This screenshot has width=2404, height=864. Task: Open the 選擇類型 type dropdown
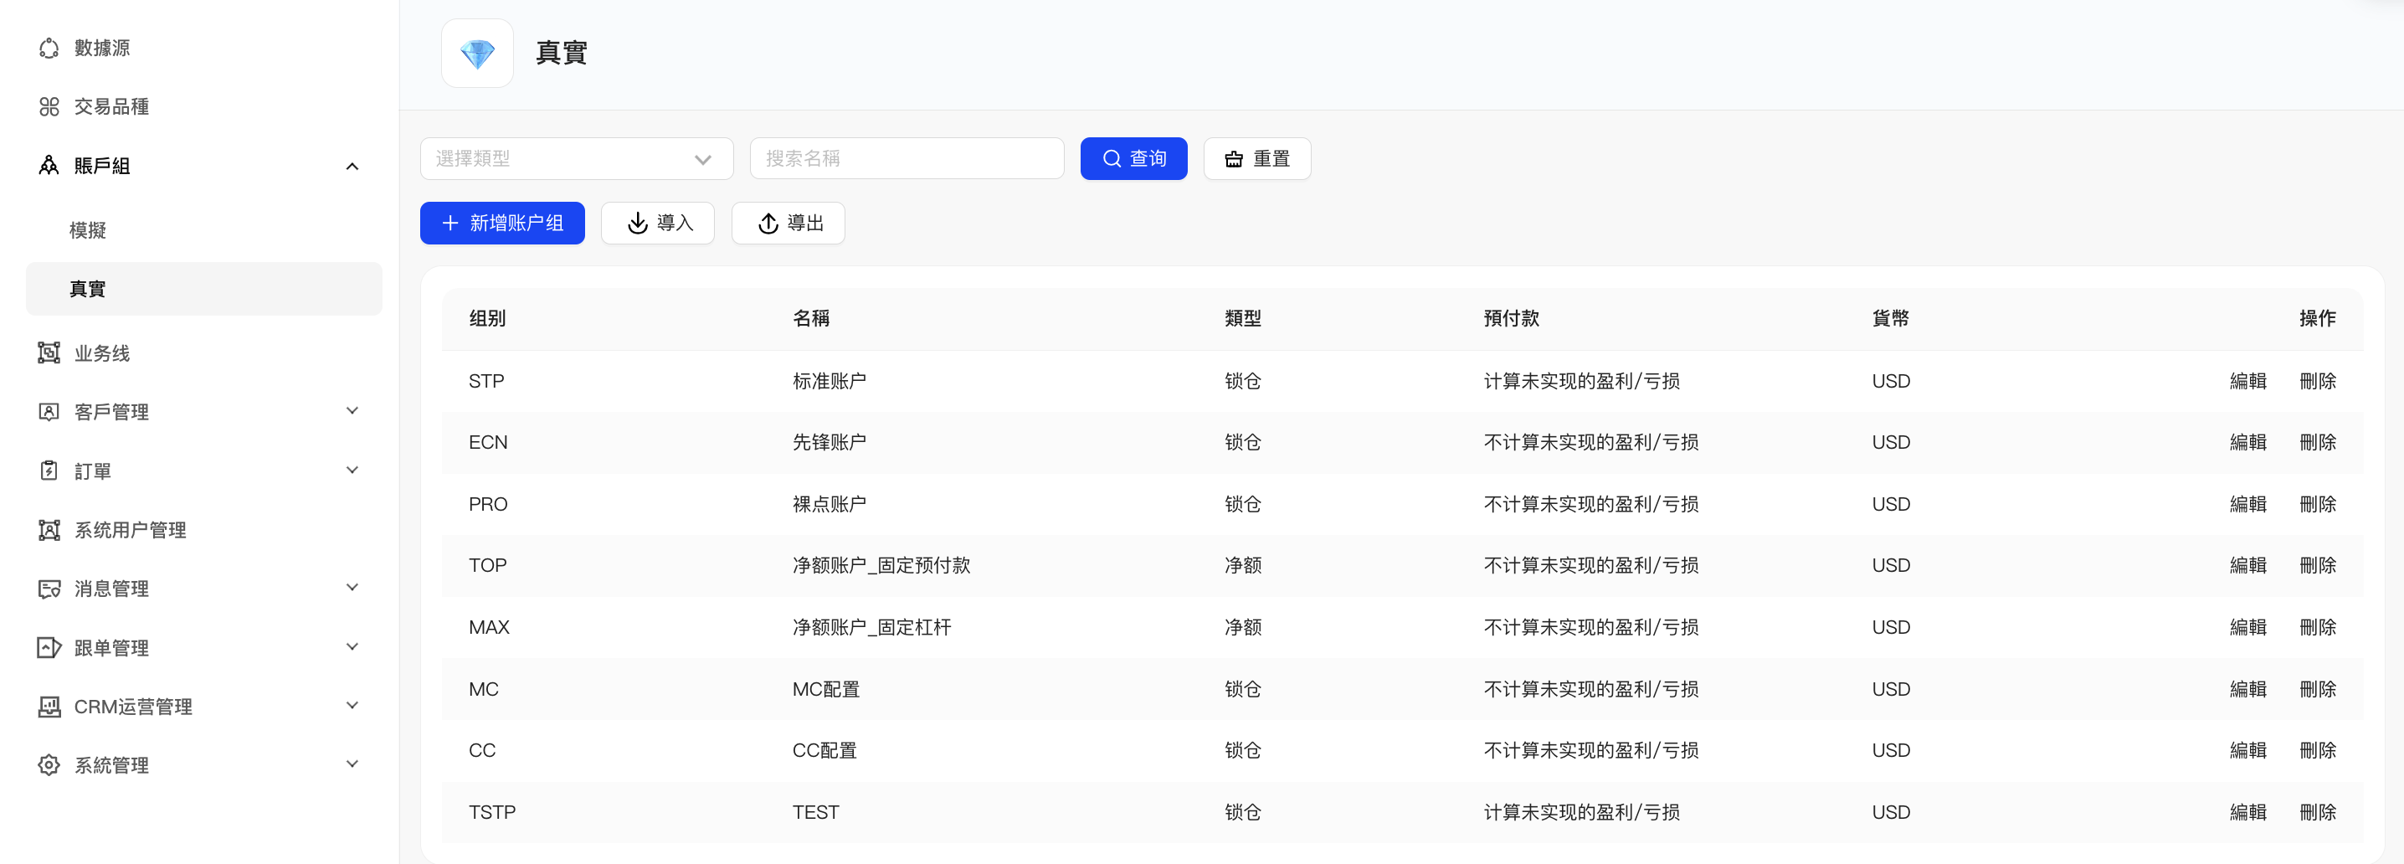(x=576, y=158)
